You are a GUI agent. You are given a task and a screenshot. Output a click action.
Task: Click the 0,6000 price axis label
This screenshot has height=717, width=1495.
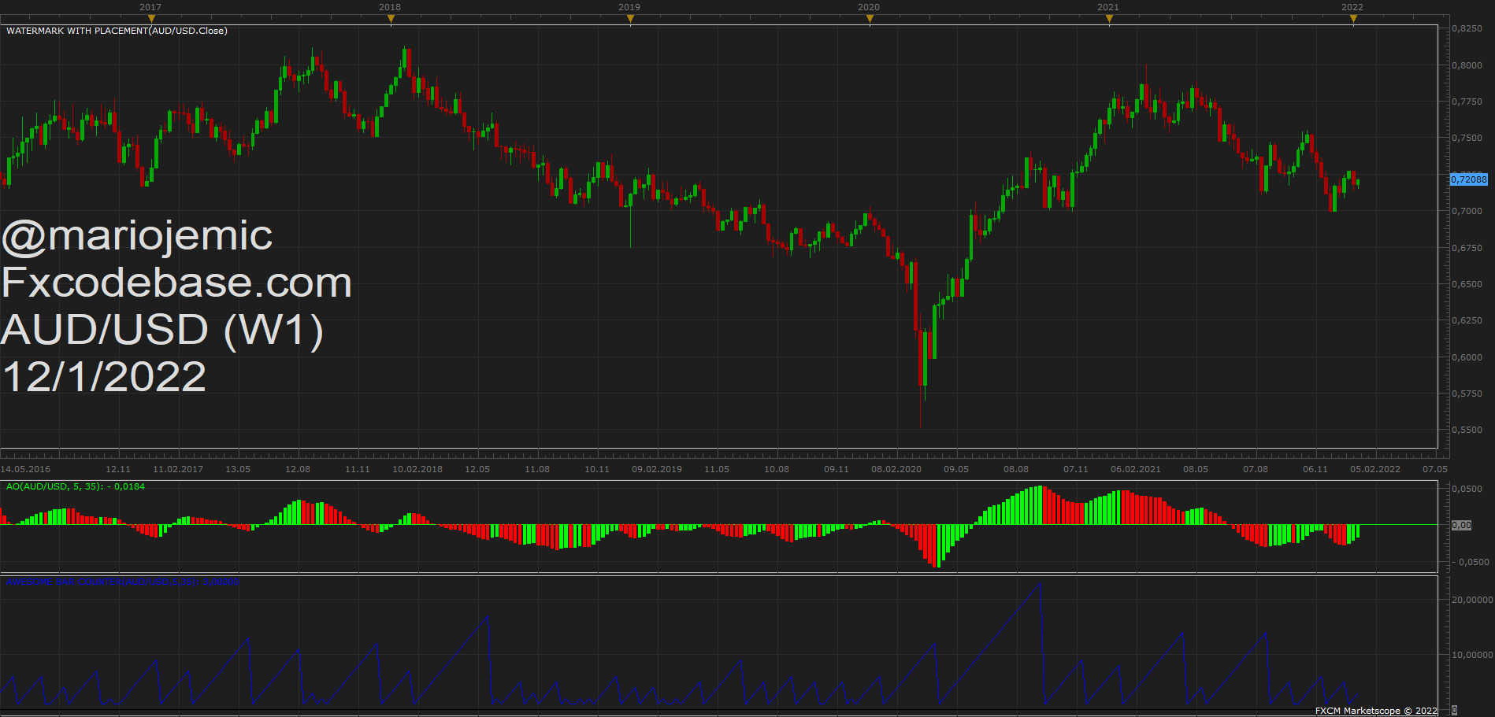pyautogui.click(x=1467, y=357)
